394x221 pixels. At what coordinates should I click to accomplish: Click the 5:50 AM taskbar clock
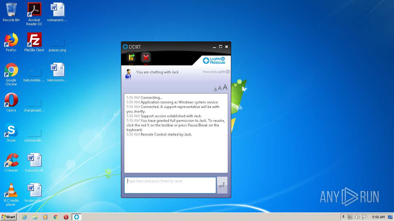(378, 217)
